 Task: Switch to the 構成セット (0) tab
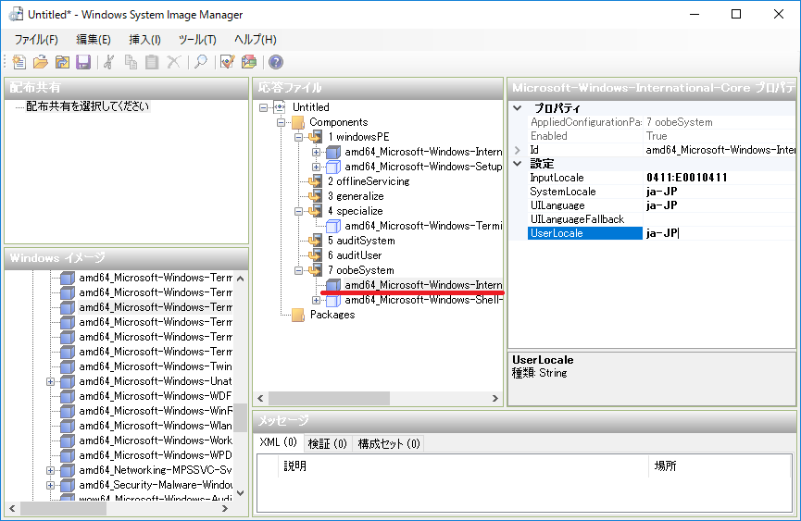pyautogui.click(x=389, y=444)
